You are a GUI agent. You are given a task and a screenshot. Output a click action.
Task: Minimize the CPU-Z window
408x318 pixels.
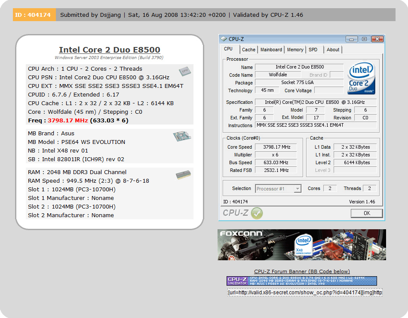tap(352, 39)
